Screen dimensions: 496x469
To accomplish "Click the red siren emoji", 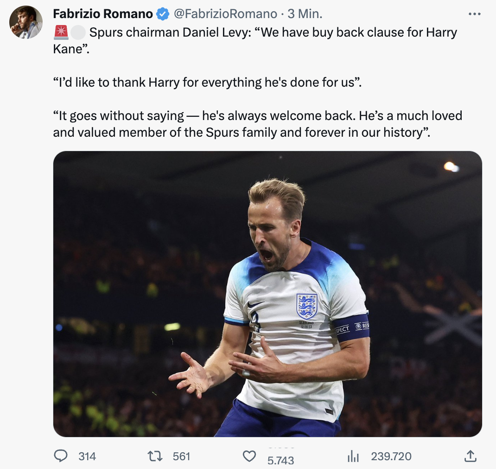I will (x=61, y=32).
